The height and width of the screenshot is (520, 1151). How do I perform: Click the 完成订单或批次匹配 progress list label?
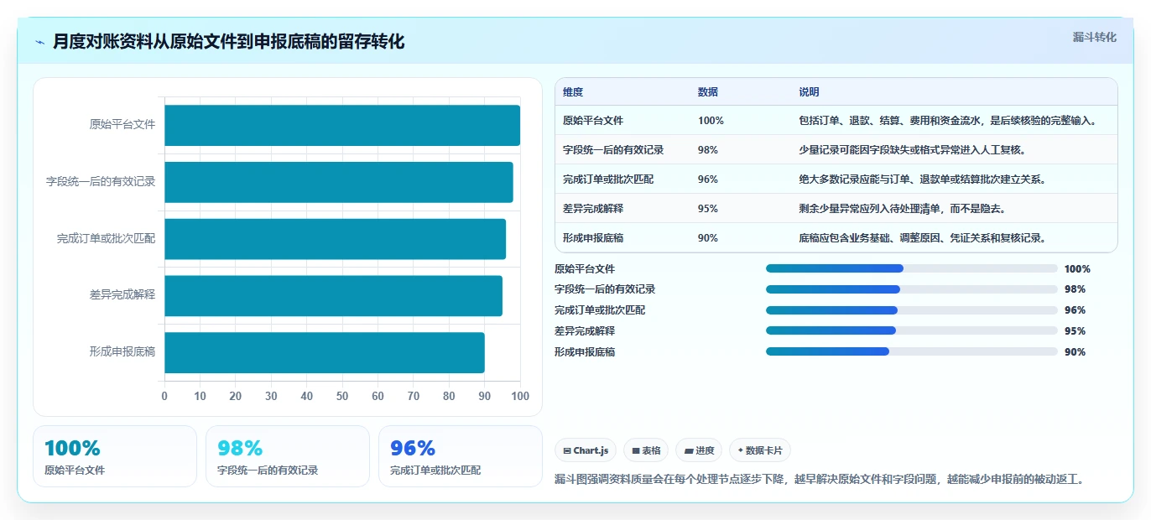pyautogui.click(x=600, y=310)
